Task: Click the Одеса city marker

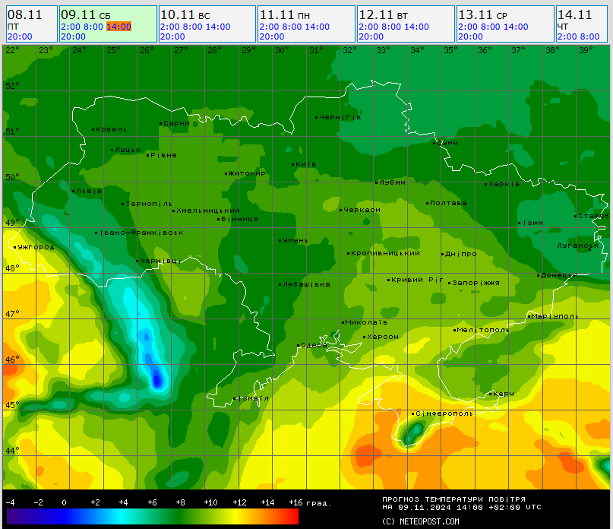Action: (x=298, y=345)
